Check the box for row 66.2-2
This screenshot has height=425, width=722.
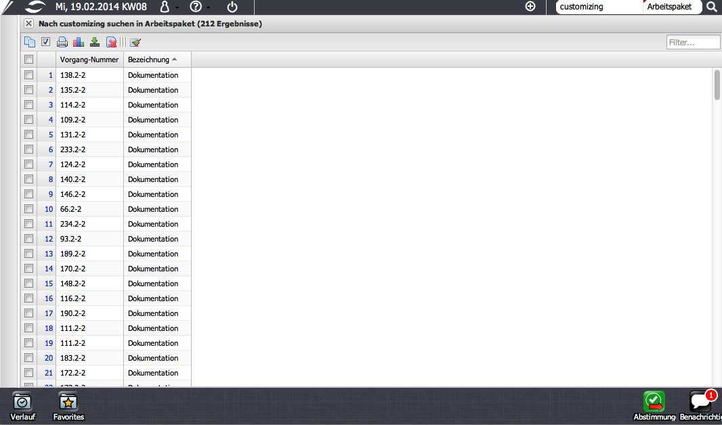coord(28,209)
